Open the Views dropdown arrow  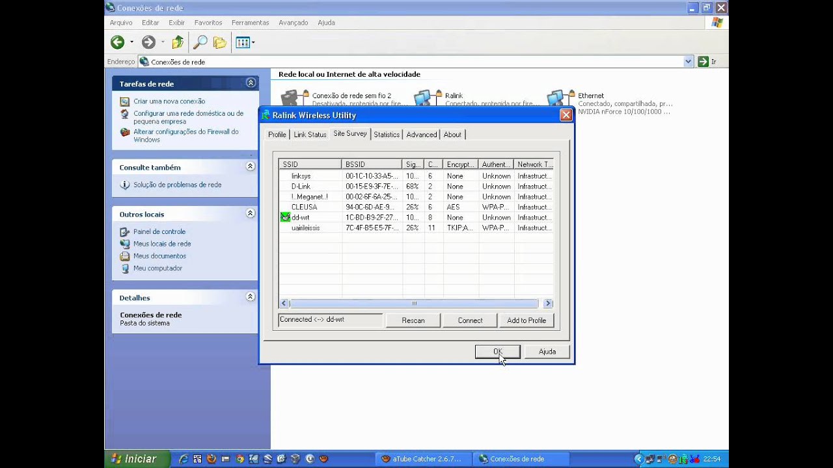coord(253,43)
